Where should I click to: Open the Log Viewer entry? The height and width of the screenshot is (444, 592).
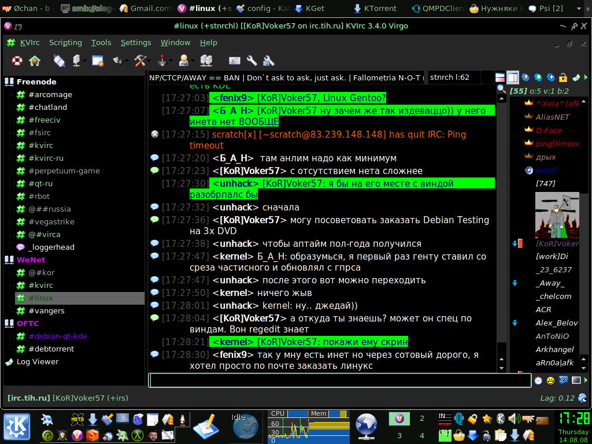(38, 361)
